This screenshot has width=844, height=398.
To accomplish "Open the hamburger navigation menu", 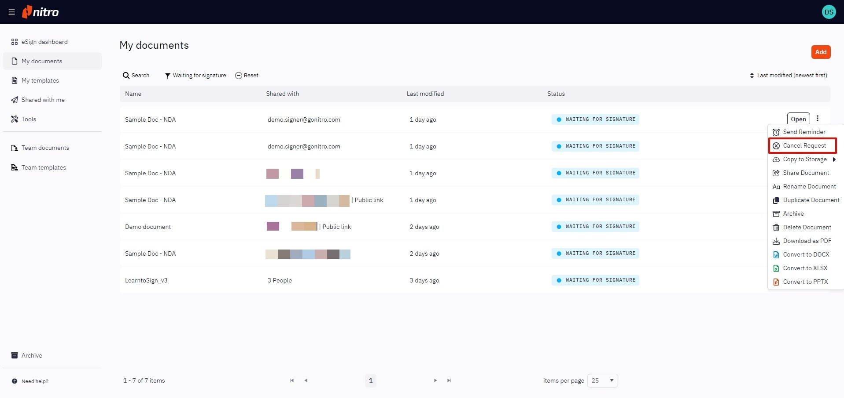I will pos(11,12).
